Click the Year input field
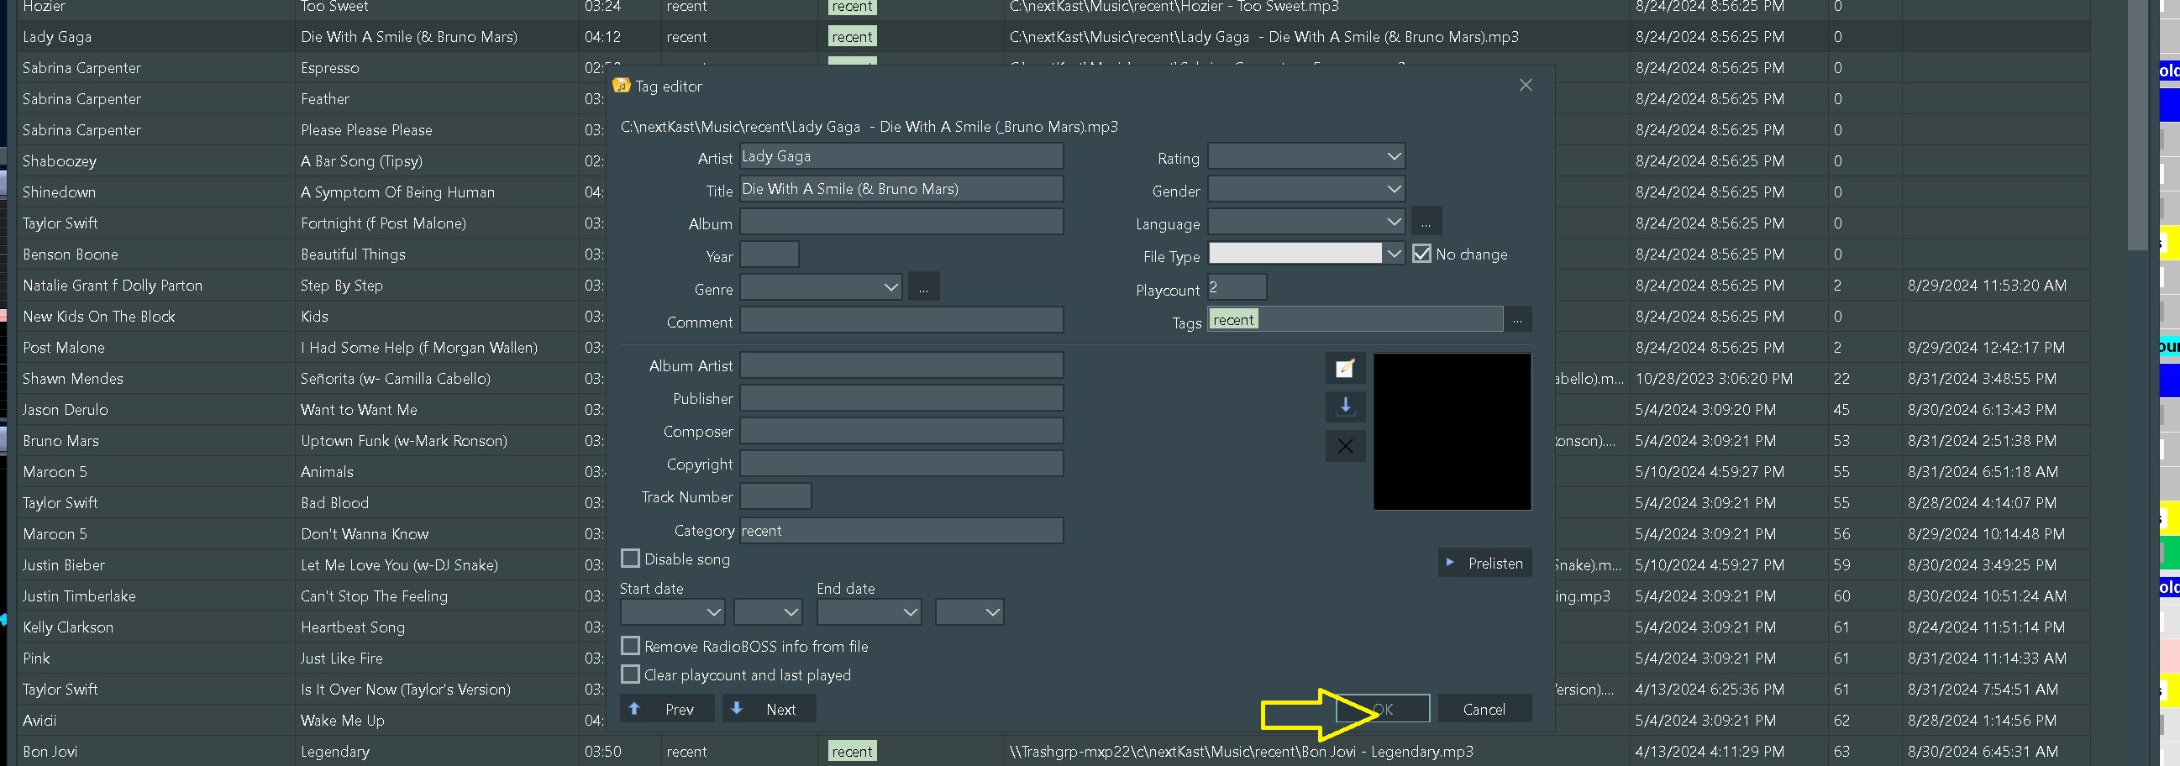 770,254
